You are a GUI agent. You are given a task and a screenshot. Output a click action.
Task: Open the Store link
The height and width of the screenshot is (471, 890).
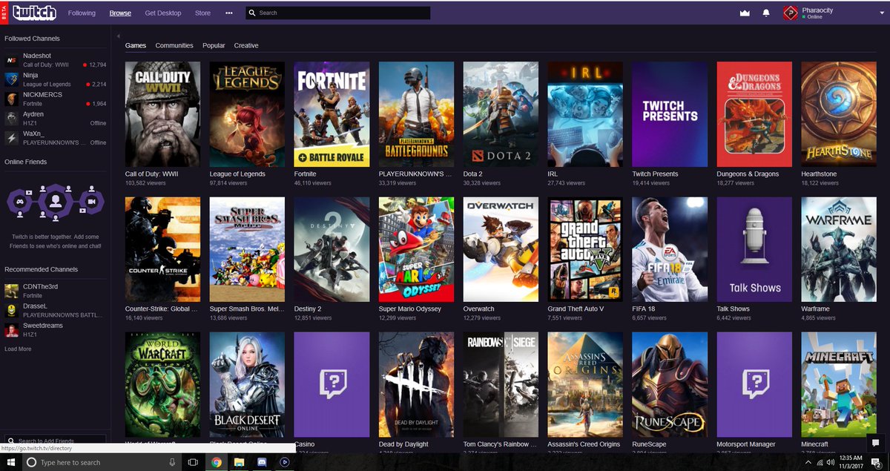click(202, 13)
